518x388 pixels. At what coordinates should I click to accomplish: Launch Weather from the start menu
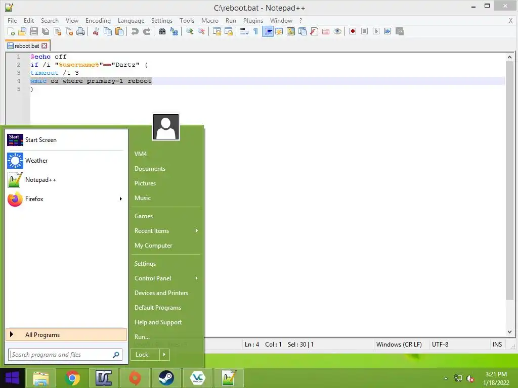click(x=66, y=161)
